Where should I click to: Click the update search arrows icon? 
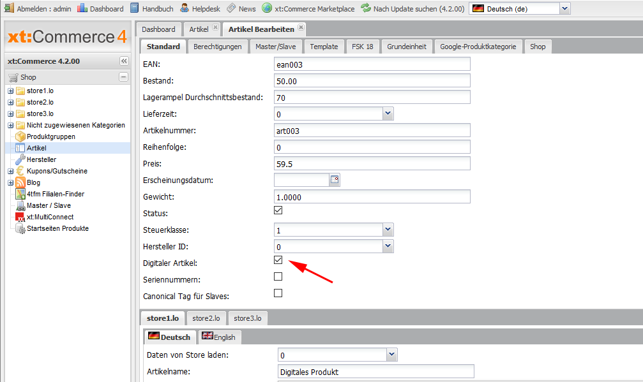(366, 8)
